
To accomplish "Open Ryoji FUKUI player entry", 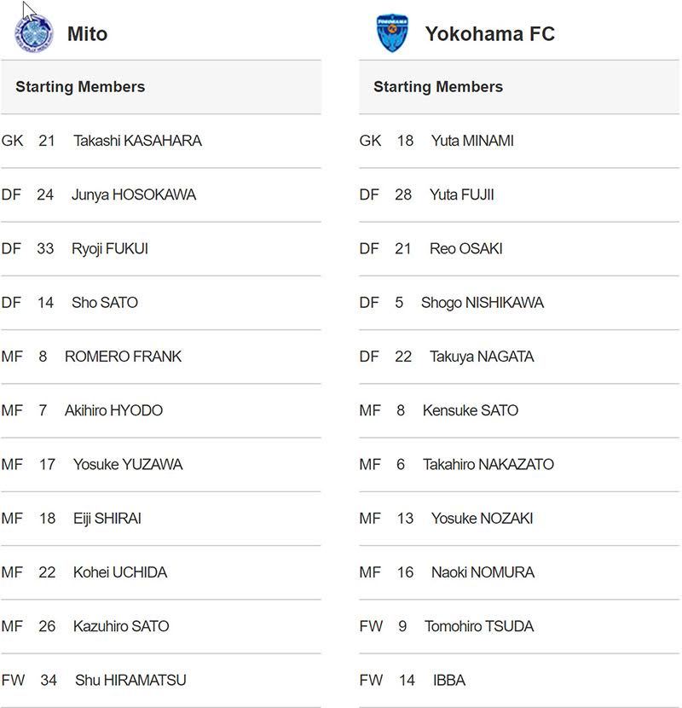I will tap(110, 248).
